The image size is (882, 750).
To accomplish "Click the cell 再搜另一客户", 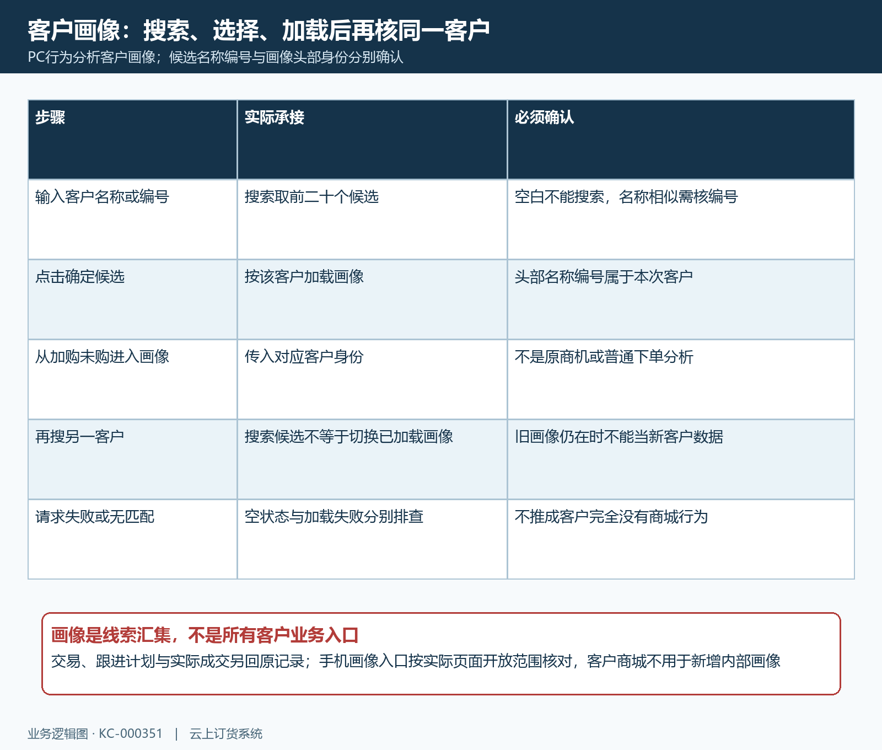I will (132, 459).
